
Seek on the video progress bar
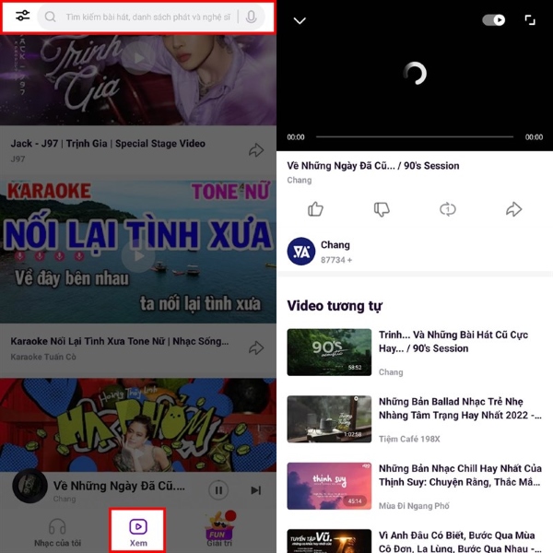click(x=415, y=136)
